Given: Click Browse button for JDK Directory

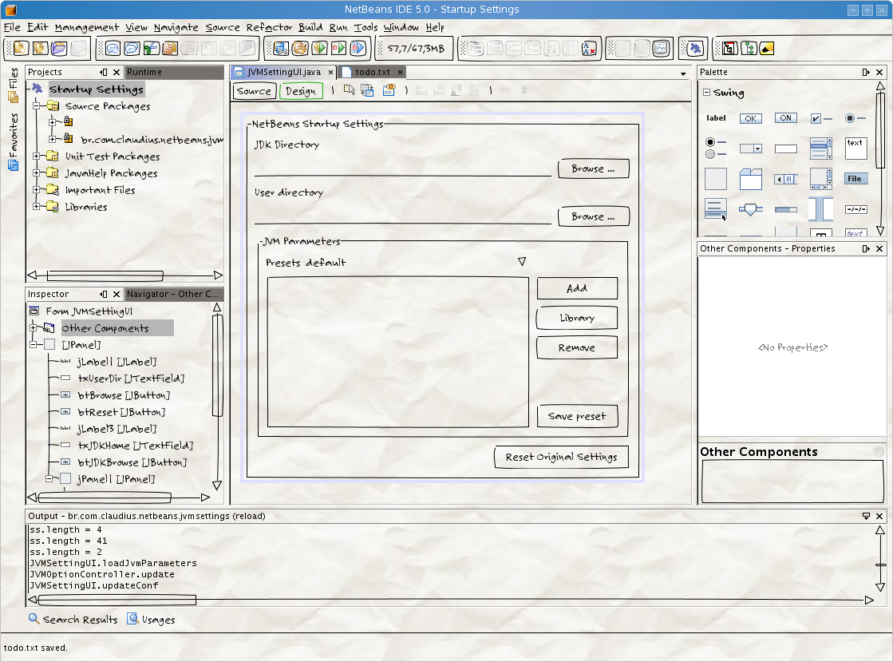Looking at the screenshot, I should point(594,168).
